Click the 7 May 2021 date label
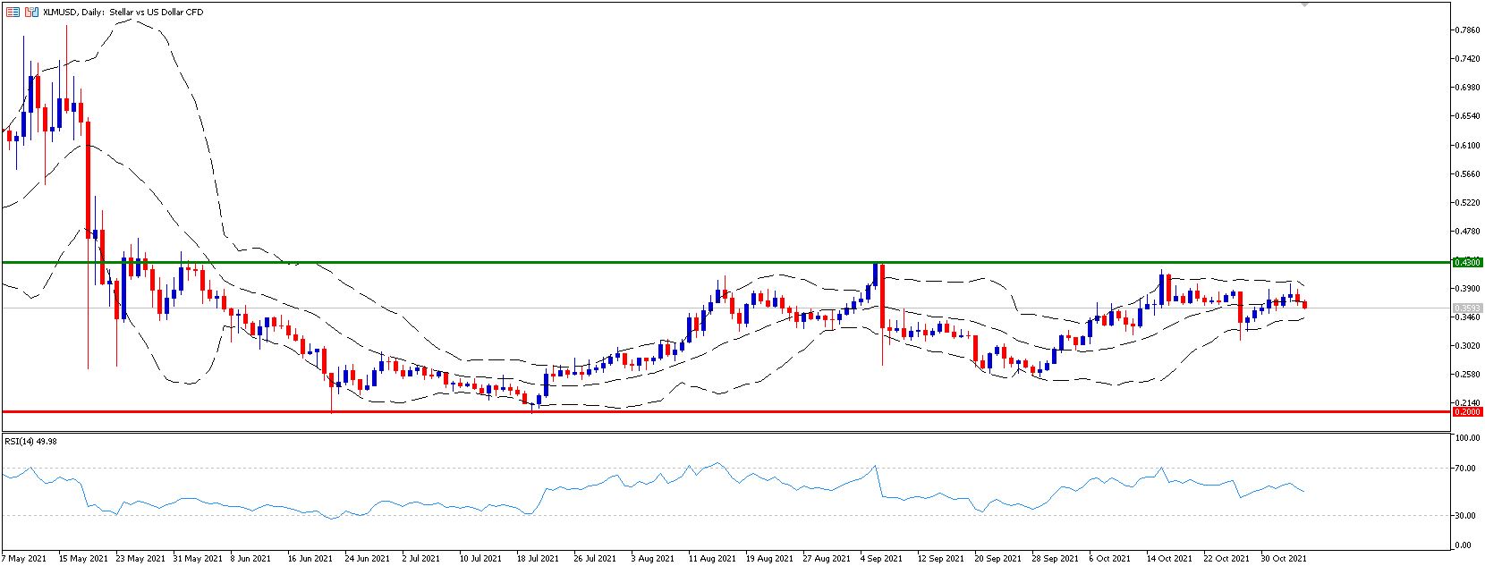Viewport: 1485px width, 566px height. (25, 558)
